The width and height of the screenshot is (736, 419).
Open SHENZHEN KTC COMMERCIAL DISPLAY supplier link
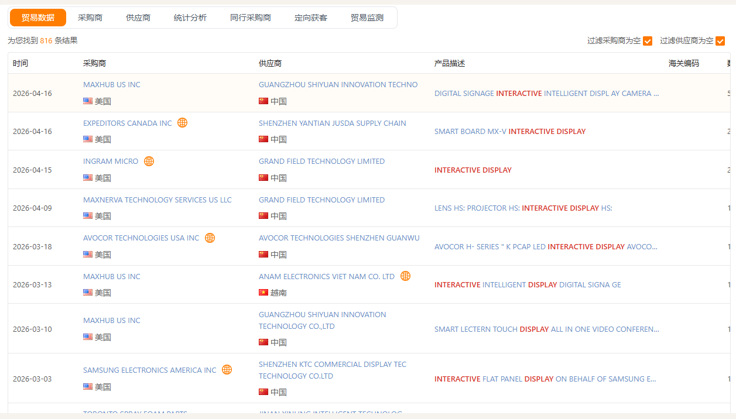(x=333, y=370)
